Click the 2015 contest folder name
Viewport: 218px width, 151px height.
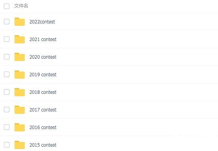(x=43, y=145)
